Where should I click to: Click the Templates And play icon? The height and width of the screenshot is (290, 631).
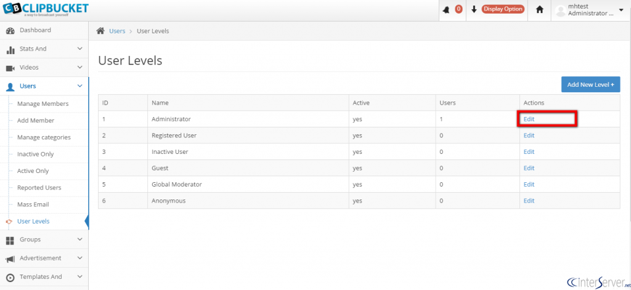(10, 278)
